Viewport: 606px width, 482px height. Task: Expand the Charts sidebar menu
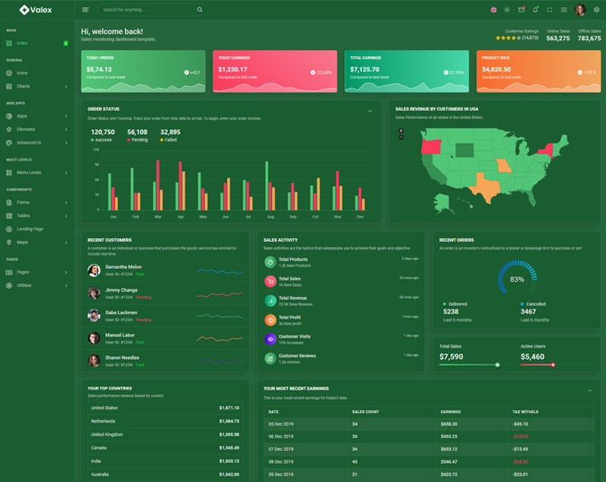pos(36,86)
